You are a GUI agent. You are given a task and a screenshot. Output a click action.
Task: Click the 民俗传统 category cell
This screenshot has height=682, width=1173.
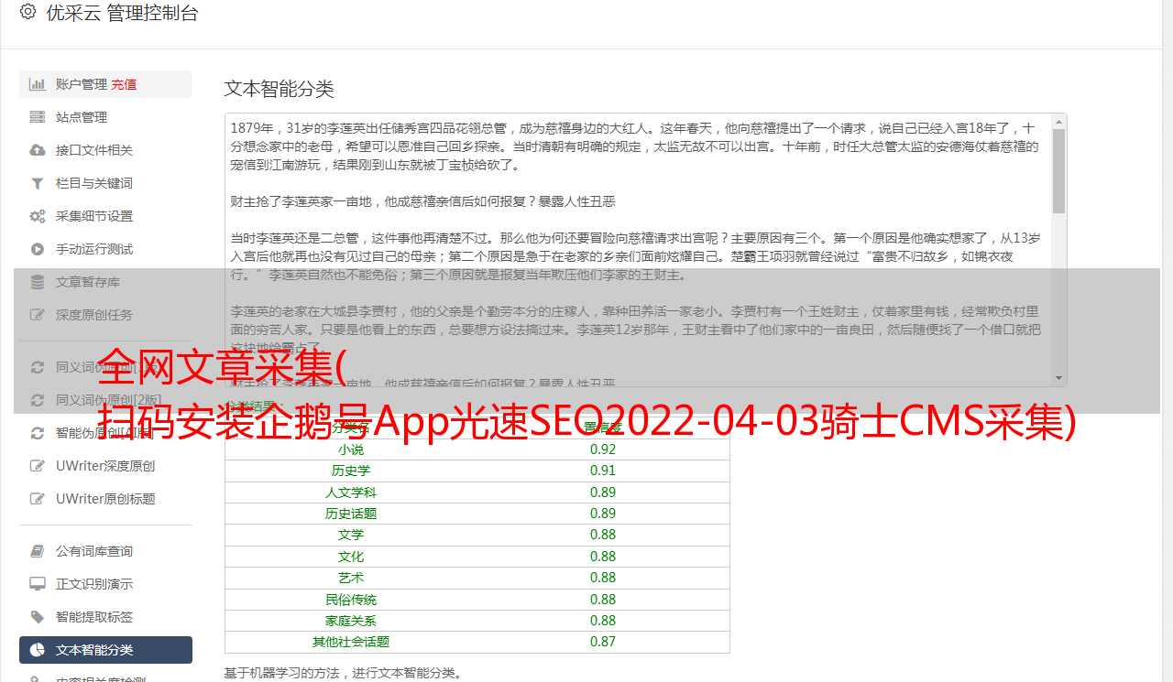click(351, 600)
